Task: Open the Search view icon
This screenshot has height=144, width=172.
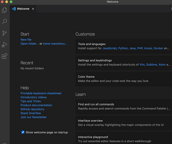Action: click(x=4, y=22)
